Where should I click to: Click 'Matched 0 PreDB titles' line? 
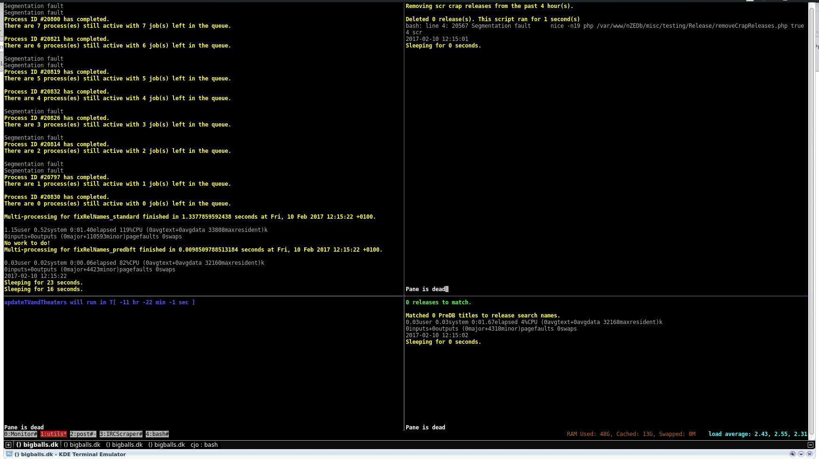click(483, 316)
